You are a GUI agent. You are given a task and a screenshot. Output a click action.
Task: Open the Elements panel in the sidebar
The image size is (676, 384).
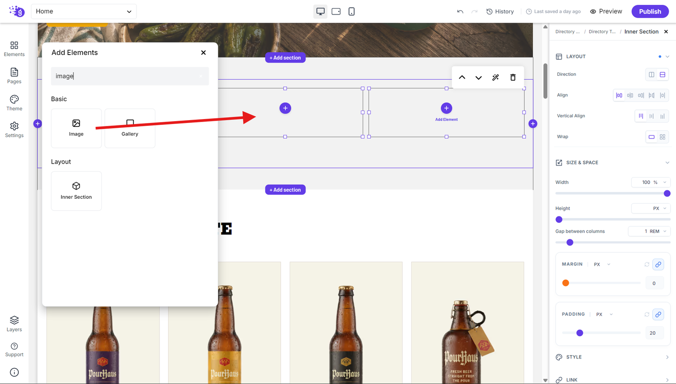tap(14, 49)
